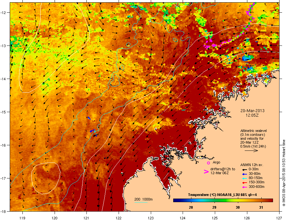Click the 'drifters@12h to' legend label

tap(223, 169)
